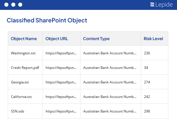Open the URL in the Credit Report.pdf row
The width and height of the screenshot is (177, 125).
(61, 68)
